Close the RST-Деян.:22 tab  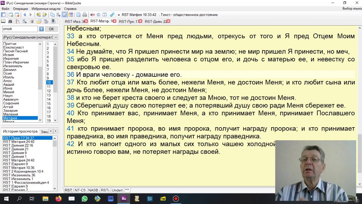pos(169,21)
